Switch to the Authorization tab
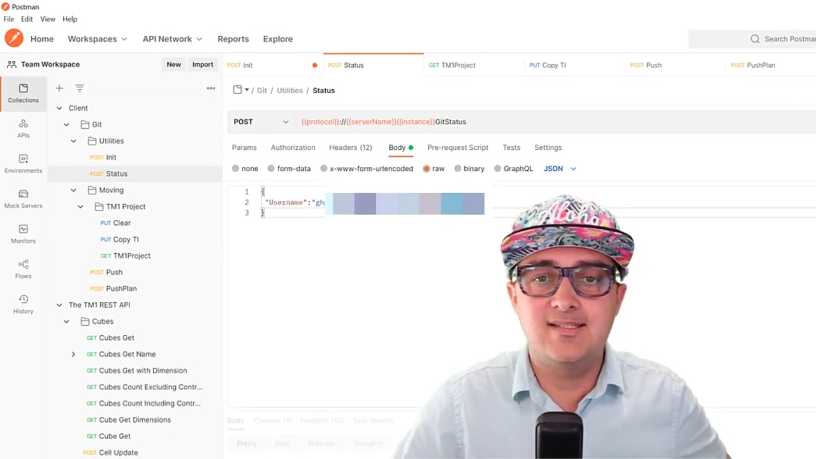 tap(293, 147)
